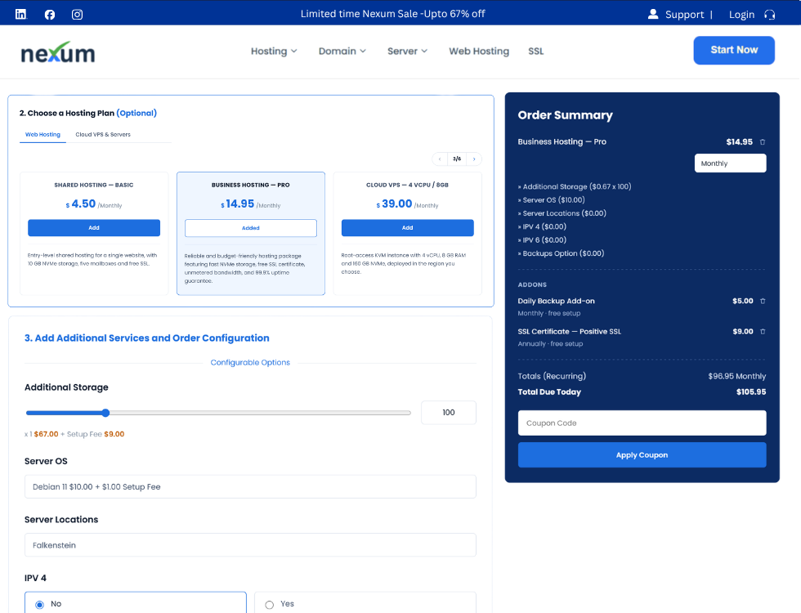Open the Monthly billing cycle dropdown

pos(730,163)
